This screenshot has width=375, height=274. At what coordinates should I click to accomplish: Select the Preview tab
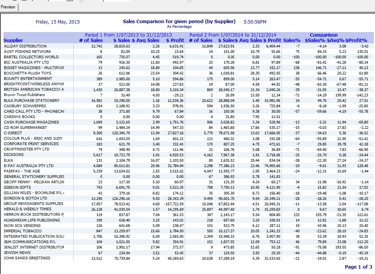tap(8, 7)
